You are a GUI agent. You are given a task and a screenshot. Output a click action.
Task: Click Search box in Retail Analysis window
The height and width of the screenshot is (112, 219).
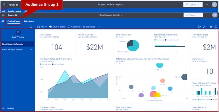coord(193,15)
